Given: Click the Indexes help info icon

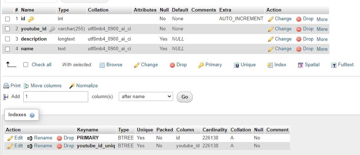Looking at the screenshot, I should coord(32,115).
